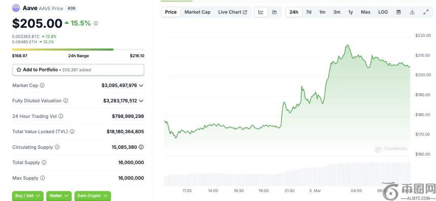Select the Price tab
This screenshot has width=436, height=201.
tap(171, 12)
